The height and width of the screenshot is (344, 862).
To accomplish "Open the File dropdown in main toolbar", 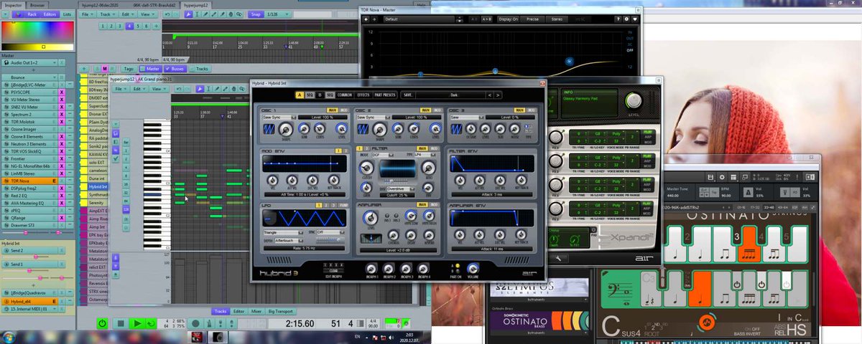I will 88,14.
